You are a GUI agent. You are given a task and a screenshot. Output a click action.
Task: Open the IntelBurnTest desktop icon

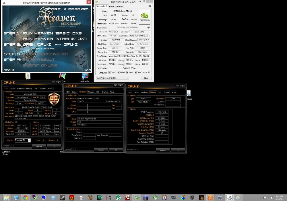(85, 78)
